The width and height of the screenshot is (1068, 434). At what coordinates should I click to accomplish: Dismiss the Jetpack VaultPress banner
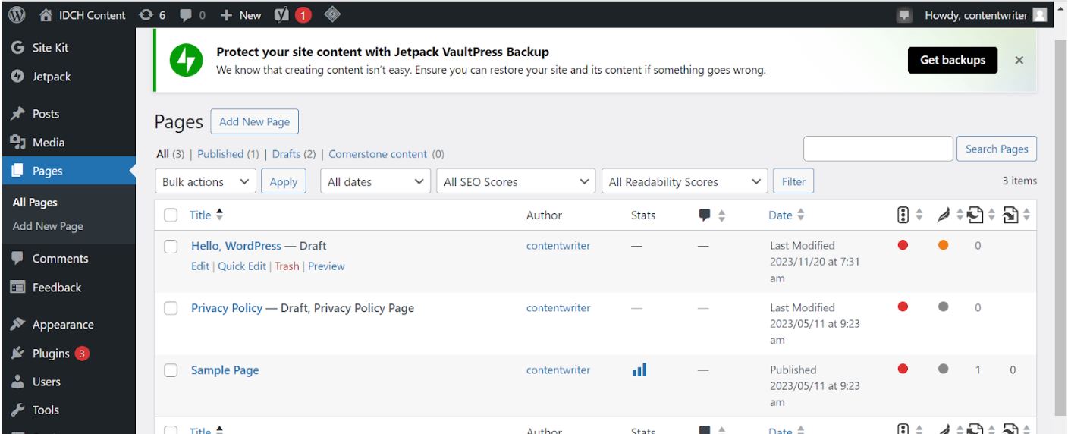pos(1019,60)
